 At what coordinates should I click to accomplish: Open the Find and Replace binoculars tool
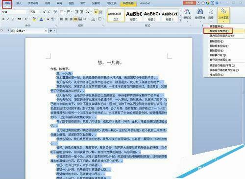tap(200, 14)
